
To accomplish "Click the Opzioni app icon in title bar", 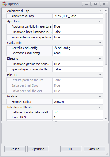I will (4, 4).
